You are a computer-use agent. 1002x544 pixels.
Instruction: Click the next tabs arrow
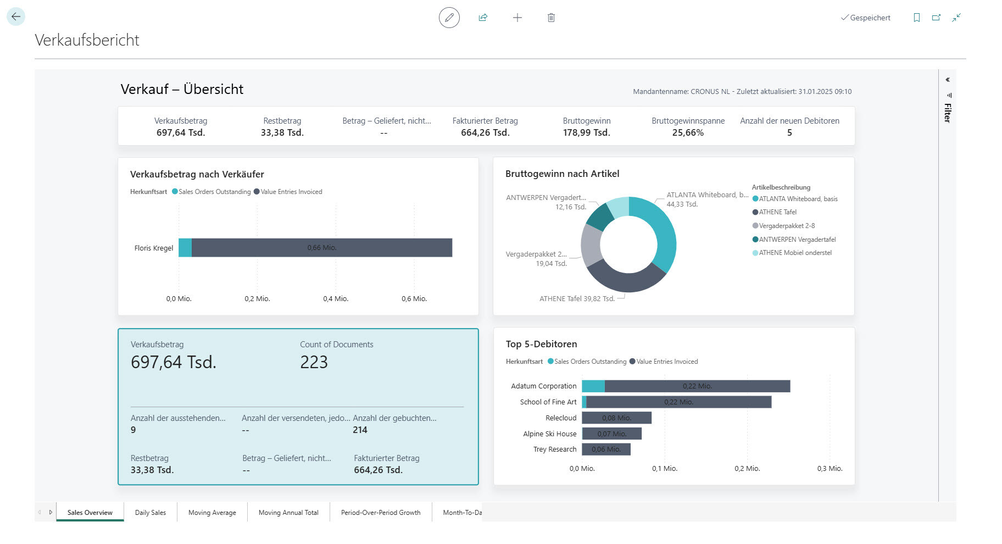[x=51, y=512]
